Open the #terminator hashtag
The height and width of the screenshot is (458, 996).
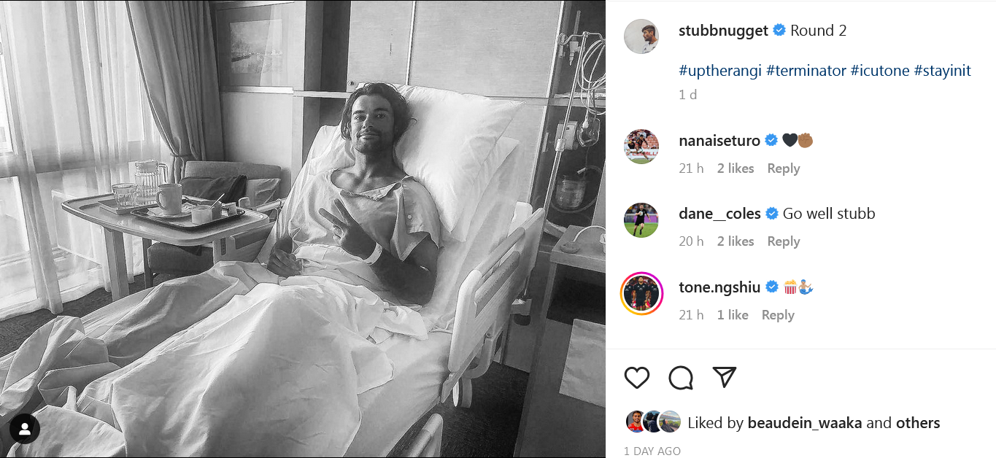click(806, 71)
